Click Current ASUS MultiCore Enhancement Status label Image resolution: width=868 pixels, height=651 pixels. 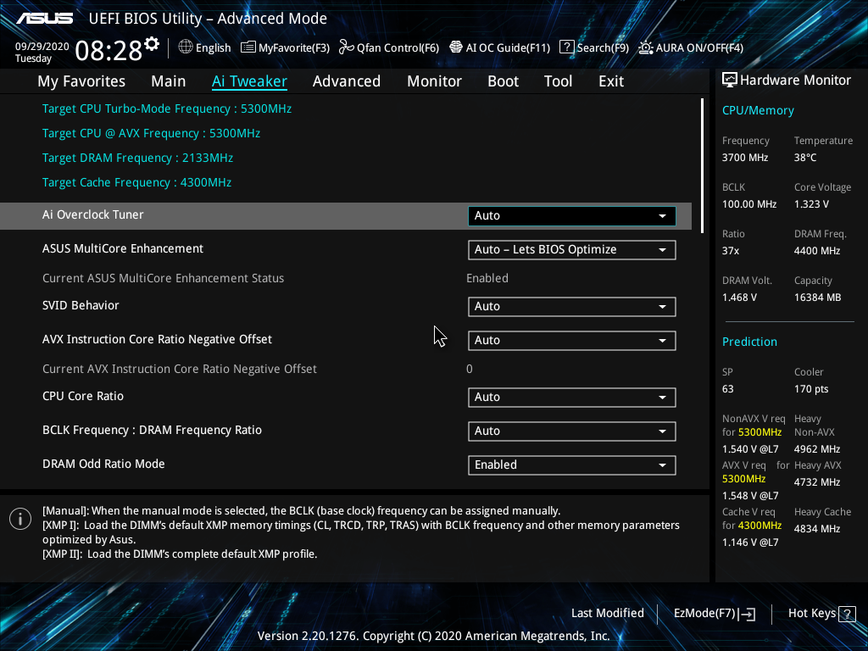tap(164, 278)
